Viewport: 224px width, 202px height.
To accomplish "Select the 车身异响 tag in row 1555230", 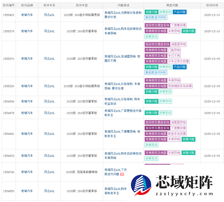I will click(x=174, y=80).
